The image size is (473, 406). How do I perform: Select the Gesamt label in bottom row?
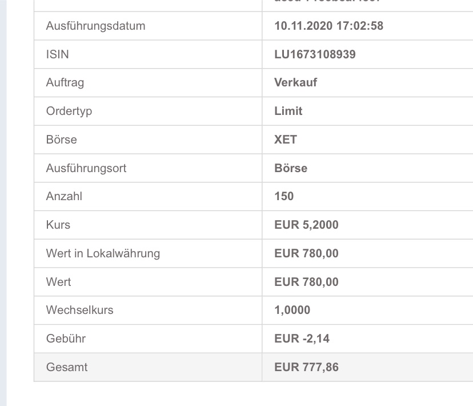click(x=66, y=367)
